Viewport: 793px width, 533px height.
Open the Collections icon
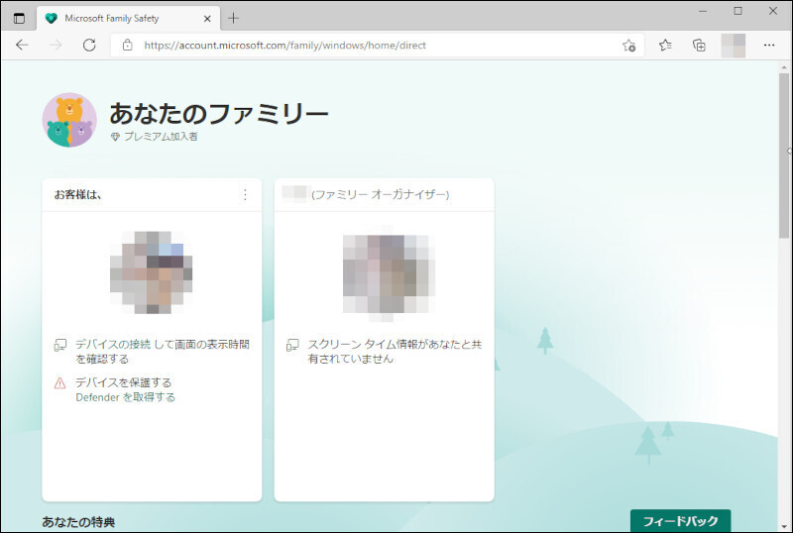(699, 46)
